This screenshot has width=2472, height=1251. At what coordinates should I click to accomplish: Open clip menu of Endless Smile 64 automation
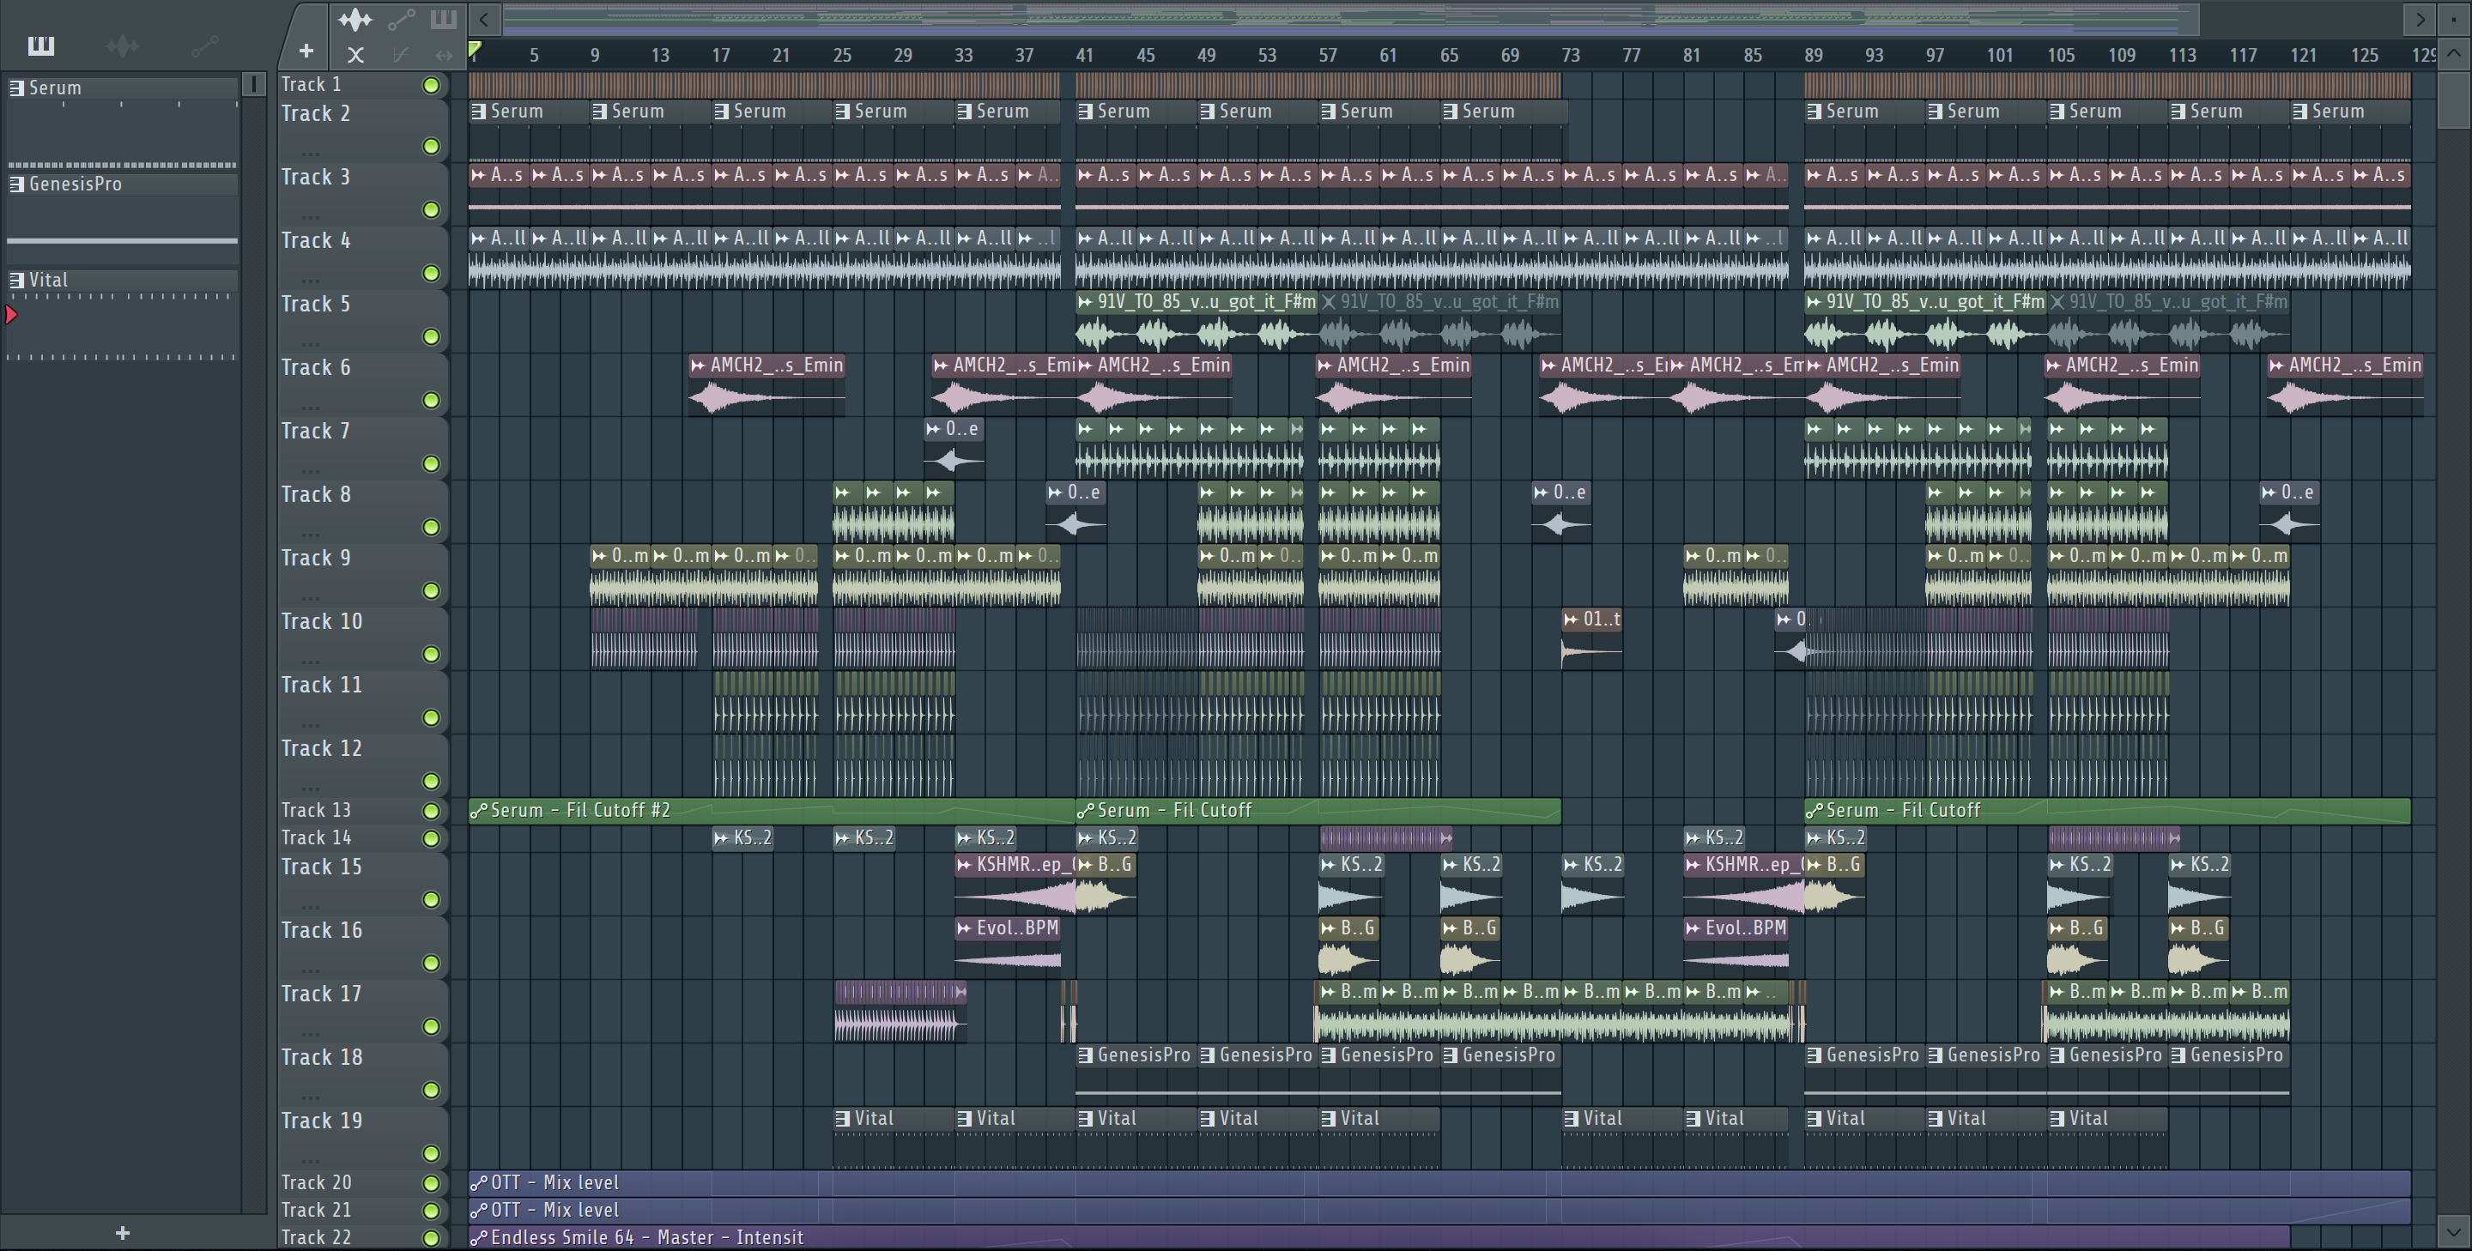click(479, 1237)
